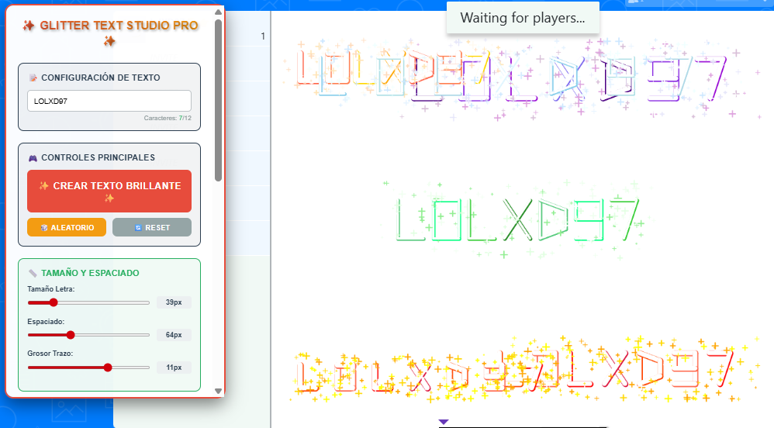Click Crear Texto Brillante button
Viewport: 774px width, 428px height.
click(x=109, y=191)
